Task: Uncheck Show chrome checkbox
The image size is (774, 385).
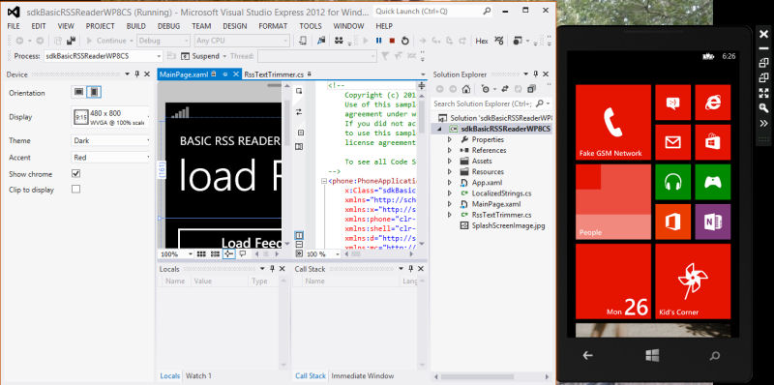Action: tap(75, 174)
